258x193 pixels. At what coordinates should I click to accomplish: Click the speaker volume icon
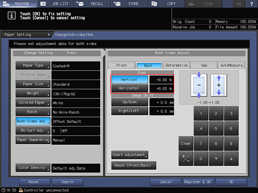(x=239, y=3)
